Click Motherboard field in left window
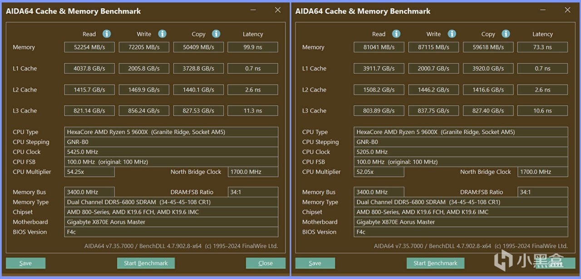Image resolution: width=581 pixels, height=279 pixels. tap(171, 222)
